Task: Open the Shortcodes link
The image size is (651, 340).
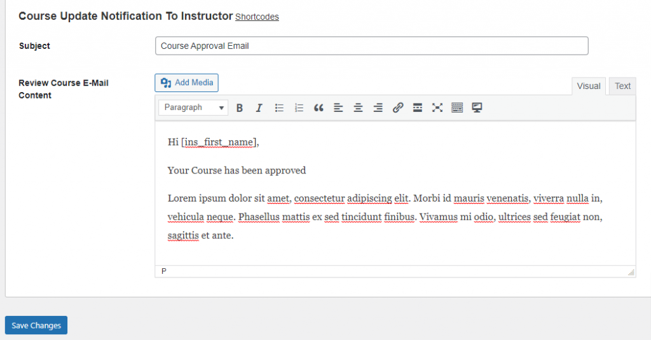Action: pos(257,17)
